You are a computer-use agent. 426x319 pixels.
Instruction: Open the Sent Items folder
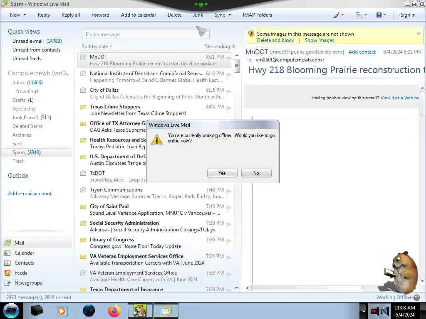(x=24, y=108)
